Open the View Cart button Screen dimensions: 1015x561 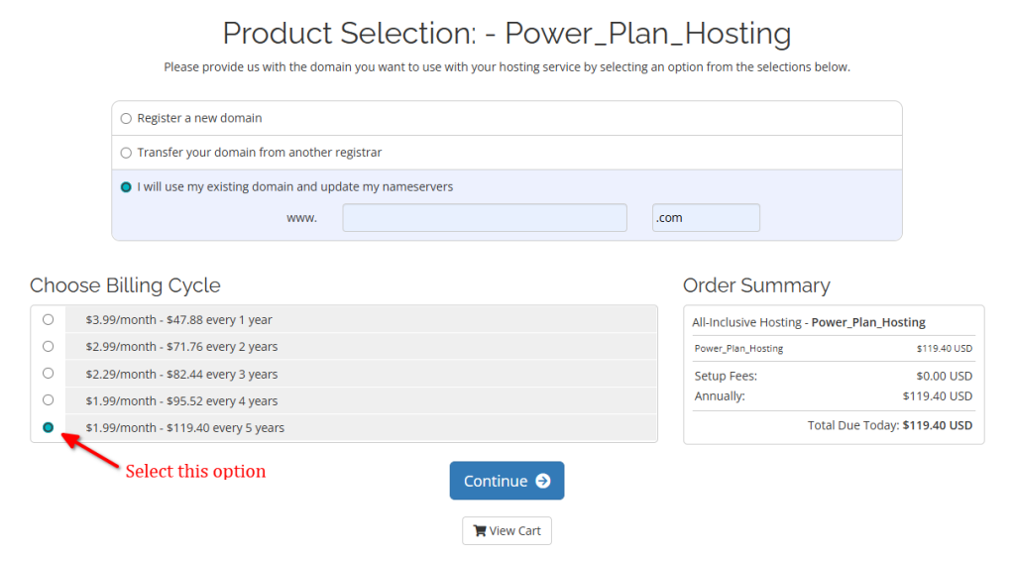507,531
